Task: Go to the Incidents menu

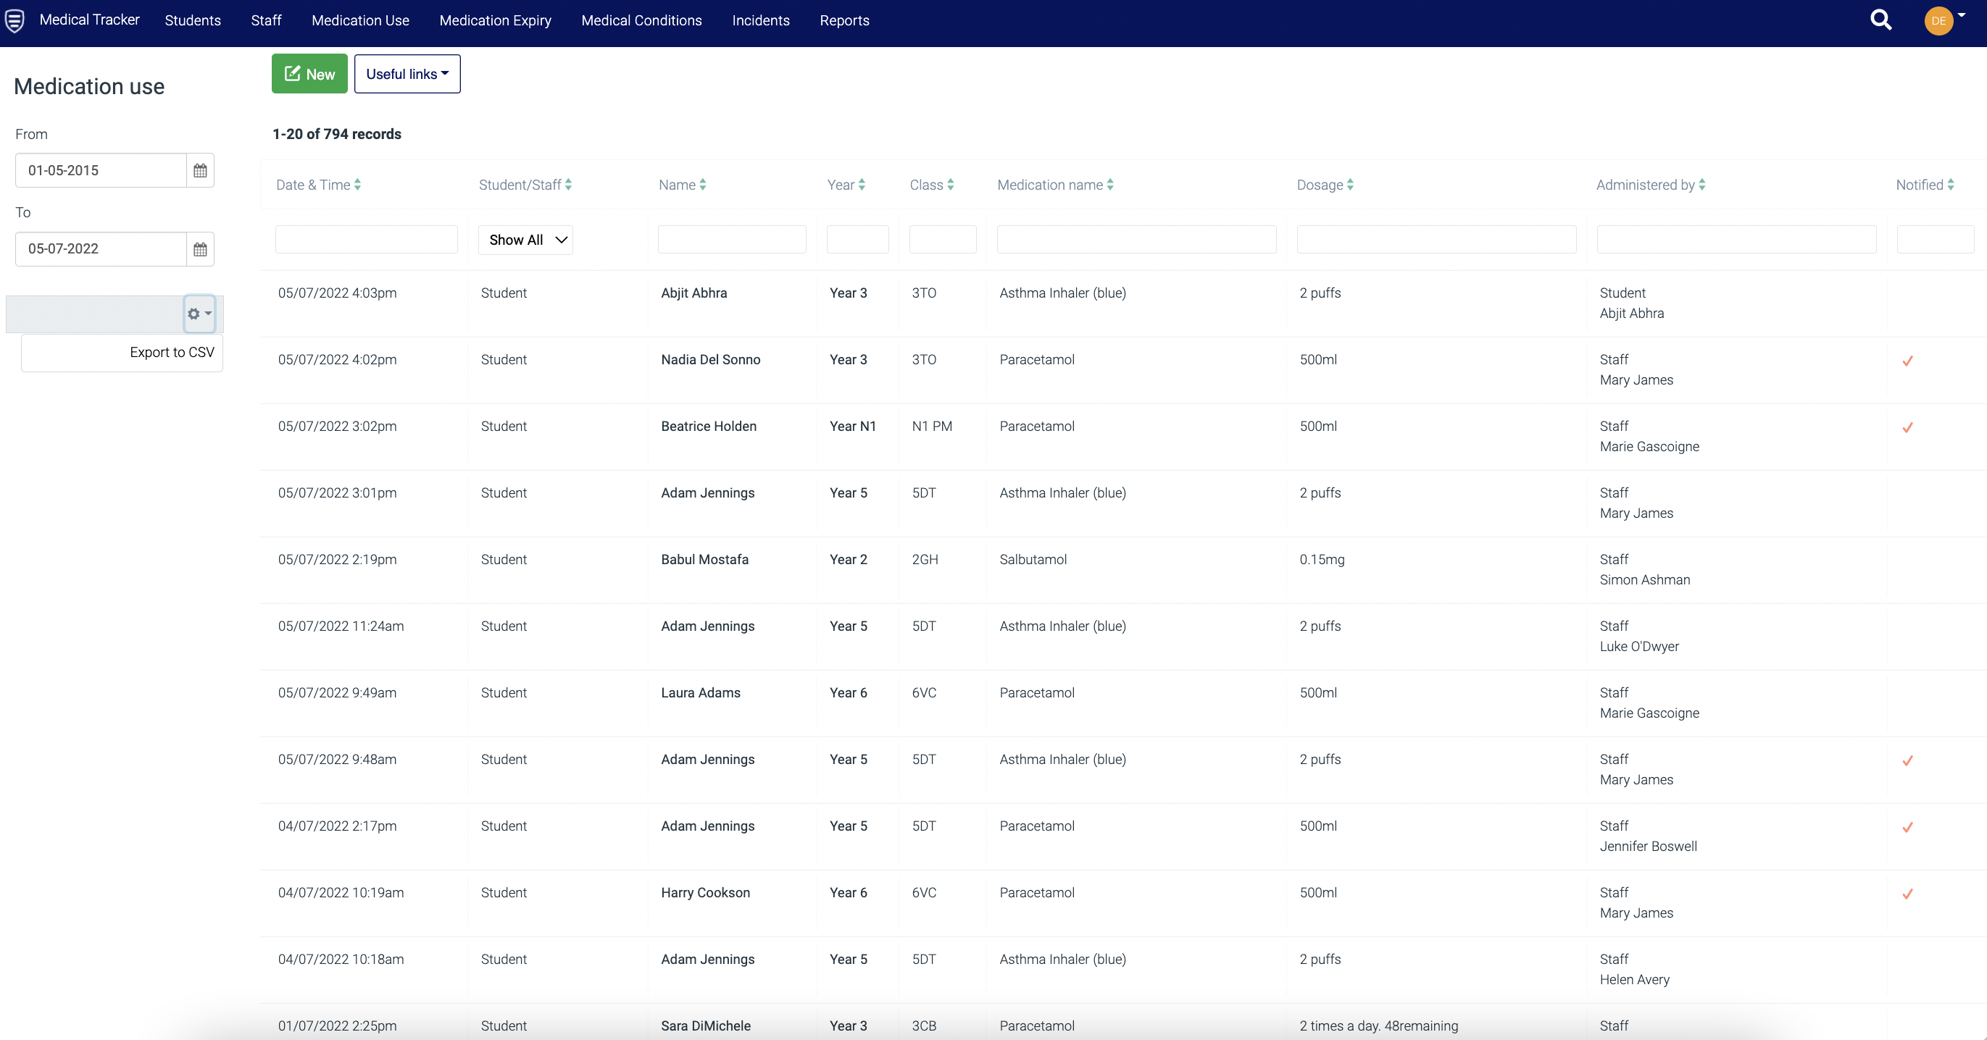Action: point(759,21)
